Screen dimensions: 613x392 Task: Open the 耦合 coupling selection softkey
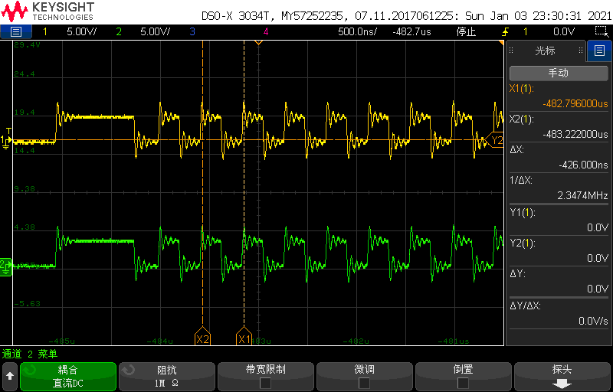[68, 377]
